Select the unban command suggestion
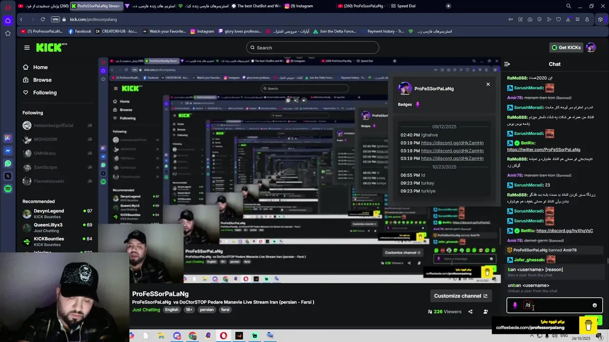 point(555,288)
